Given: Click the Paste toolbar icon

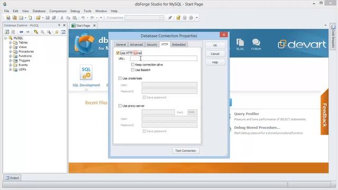Looking at the screenshot, I should (74, 17).
